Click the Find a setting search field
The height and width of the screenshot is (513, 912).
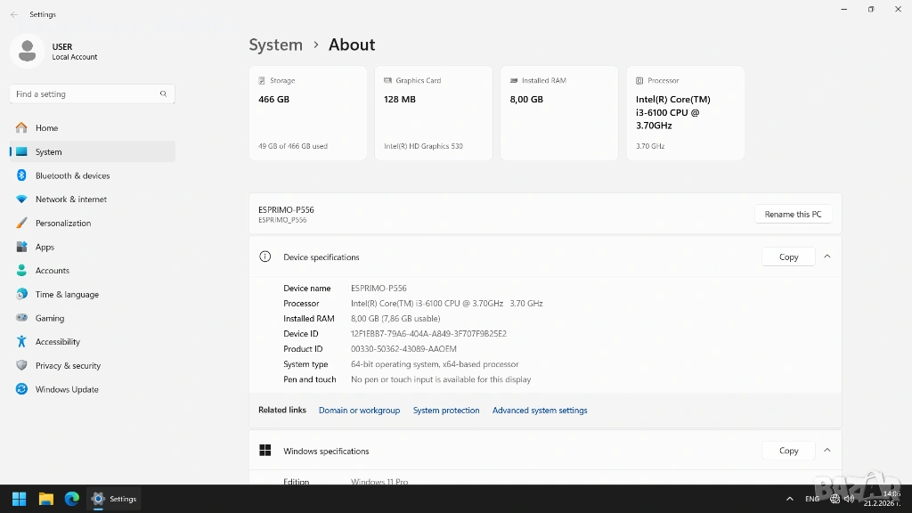coord(85,94)
